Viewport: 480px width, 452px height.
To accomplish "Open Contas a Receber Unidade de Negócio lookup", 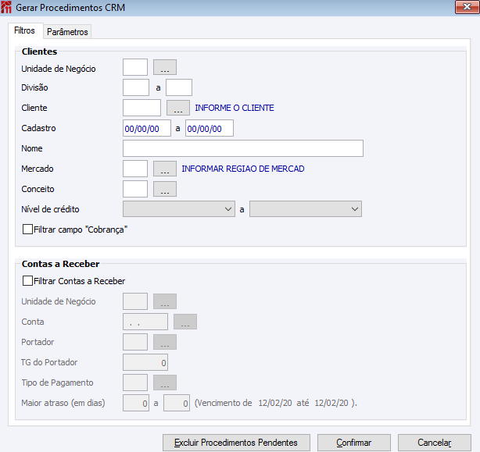I will pyautogui.click(x=165, y=301).
